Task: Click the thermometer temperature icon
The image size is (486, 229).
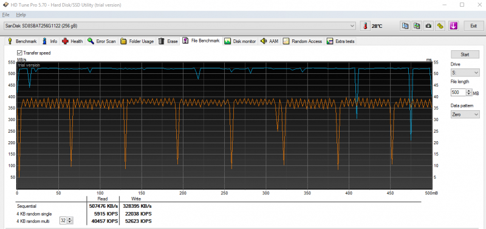Action: click(x=366, y=26)
